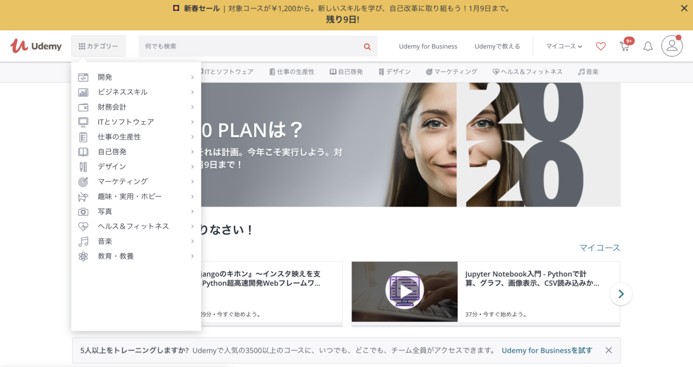Screen dimensions: 693x367
Task: Click the ITとソフトウェア monitor icon in dropdown
Action: coord(83,122)
